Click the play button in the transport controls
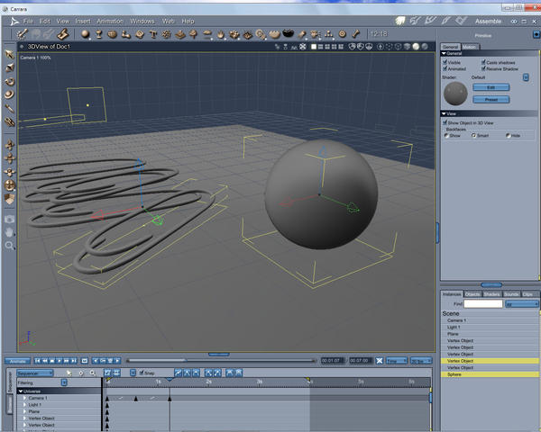541x432 pixels. tap(59, 361)
